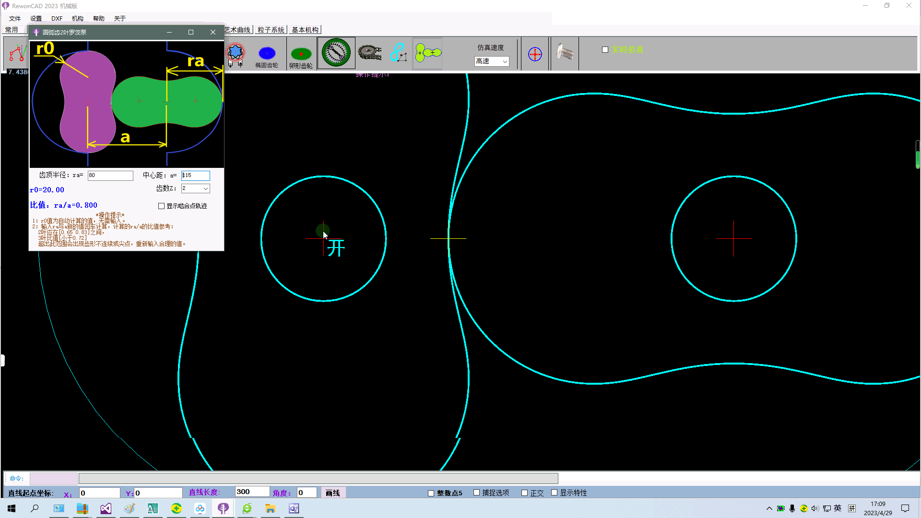Click the red crosshair target icon

click(x=535, y=54)
